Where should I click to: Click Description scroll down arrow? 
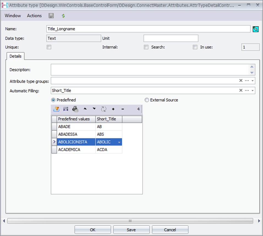click(x=252, y=73)
